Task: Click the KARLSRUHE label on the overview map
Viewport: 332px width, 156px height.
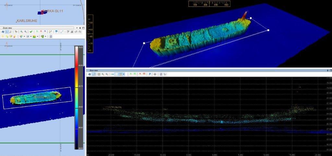Action: click(x=27, y=21)
